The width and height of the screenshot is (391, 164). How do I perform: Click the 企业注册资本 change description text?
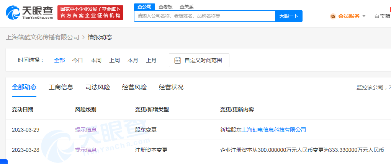(x=302, y=150)
